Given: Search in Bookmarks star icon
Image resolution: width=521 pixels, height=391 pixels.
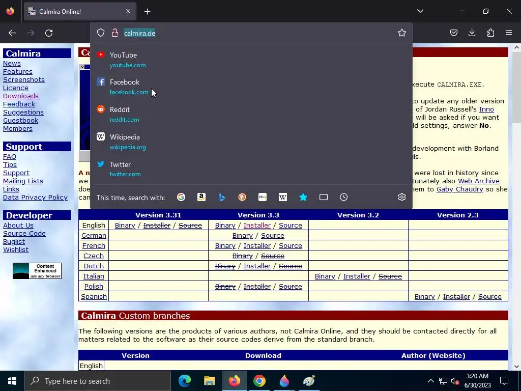Looking at the screenshot, I should click(303, 197).
